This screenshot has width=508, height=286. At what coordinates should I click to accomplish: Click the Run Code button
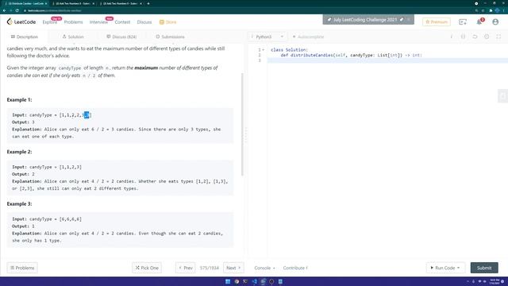tap(445, 268)
